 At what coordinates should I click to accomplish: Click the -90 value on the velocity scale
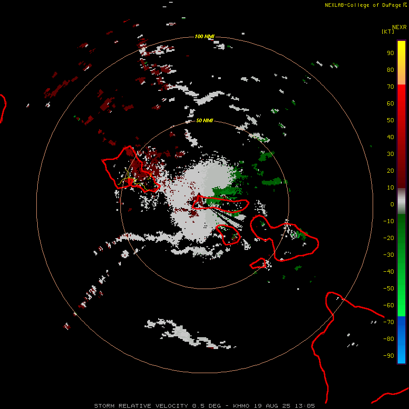coord(389,356)
